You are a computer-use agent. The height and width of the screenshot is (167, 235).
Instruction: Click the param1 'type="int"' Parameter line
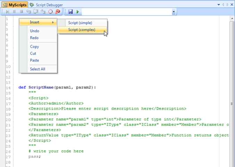[115, 119]
